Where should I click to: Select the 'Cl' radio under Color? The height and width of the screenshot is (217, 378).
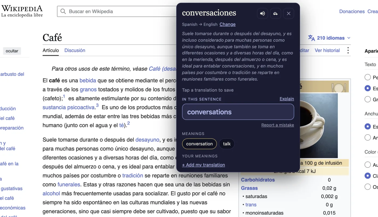coord(367,176)
